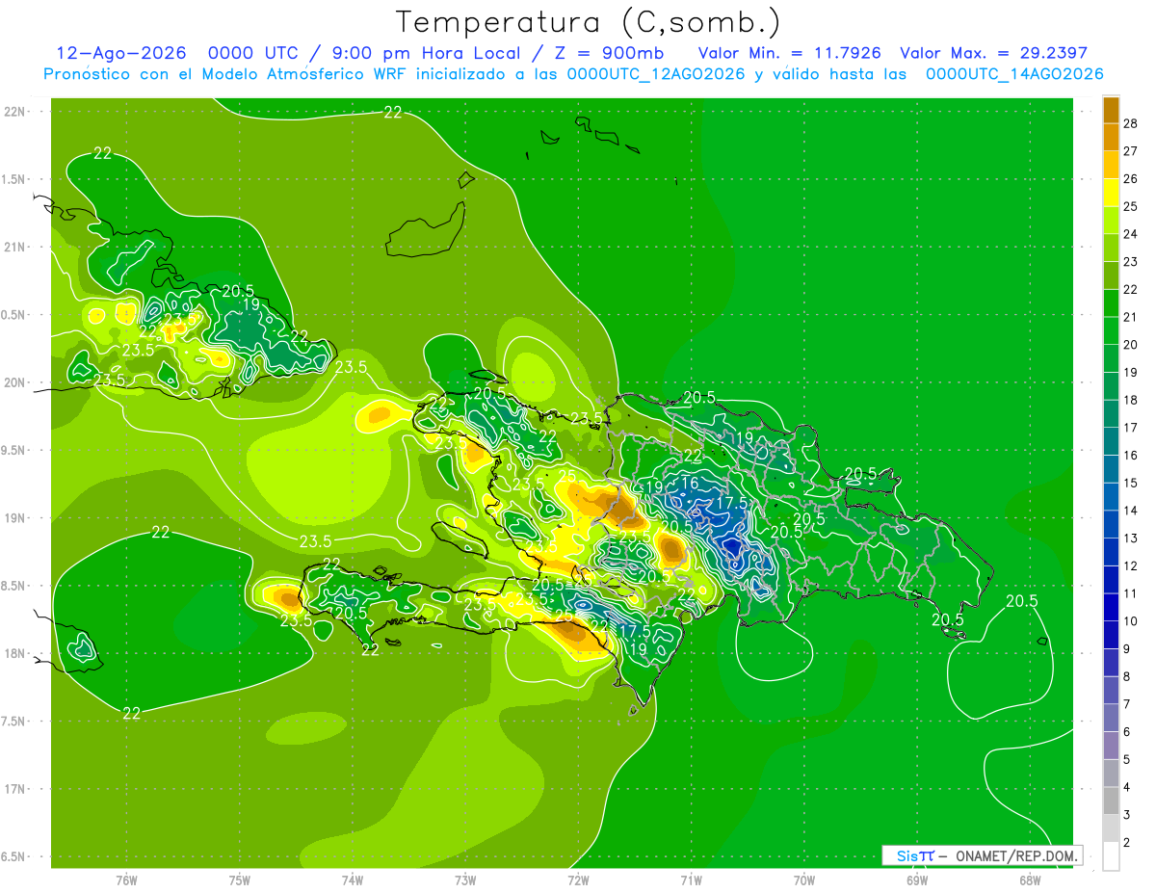The height and width of the screenshot is (893, 1156).
Task: Click the legend value "18"
Action: tap(1132, 400)
